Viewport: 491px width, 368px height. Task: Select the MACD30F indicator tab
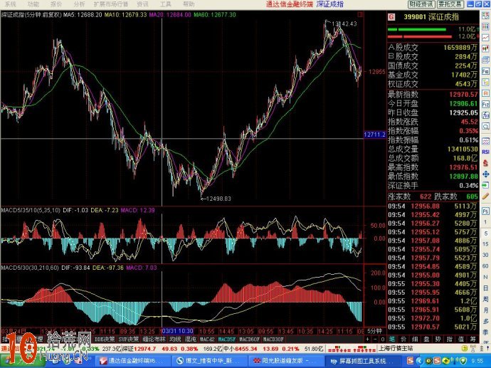(x=273, y=340)
